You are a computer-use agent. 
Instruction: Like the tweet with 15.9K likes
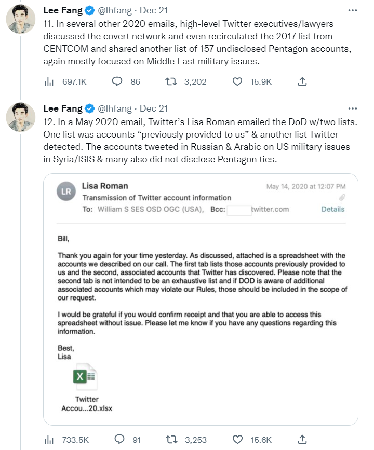237,82
